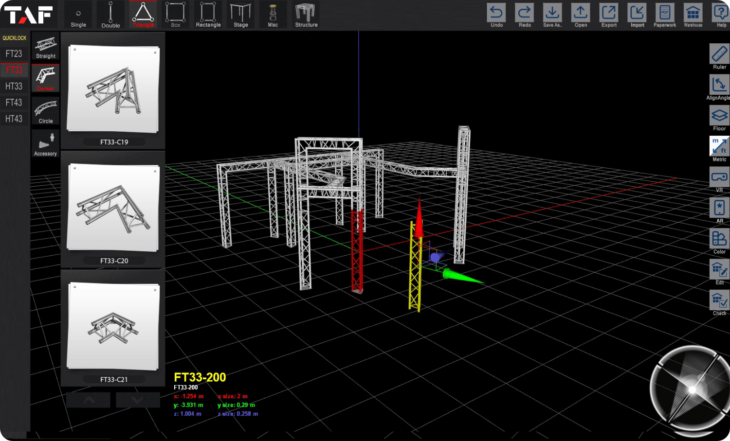Run the Check structure tool
The height and width of the screenshot is (441, 730).
[719, 301]
